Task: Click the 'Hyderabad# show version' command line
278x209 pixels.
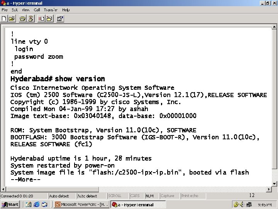Action: tap(58, 79)
